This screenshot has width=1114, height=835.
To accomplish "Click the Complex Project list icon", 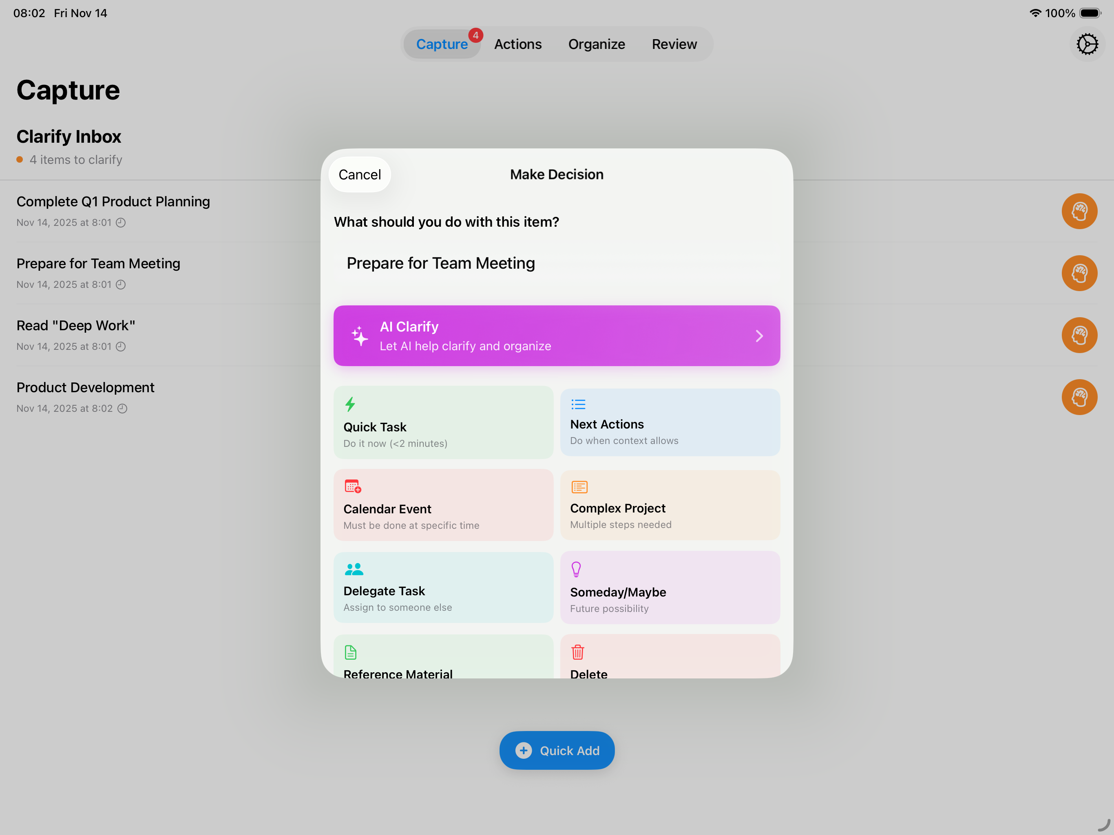I will coord(579,486).
